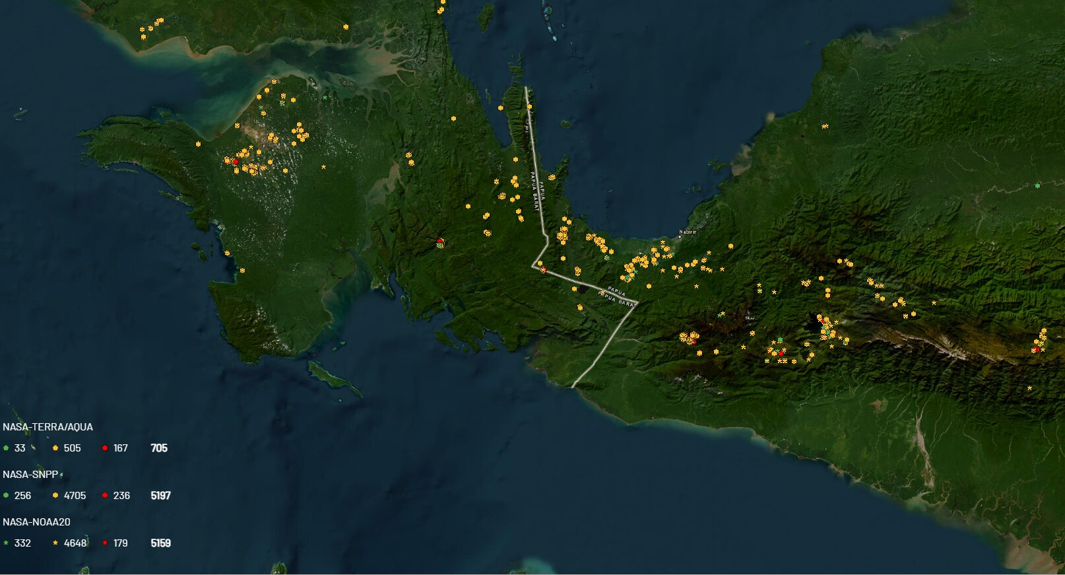1065x575 pixels.
Task: Click yellow pentagon icon beside 505
Action: (55, 448)
